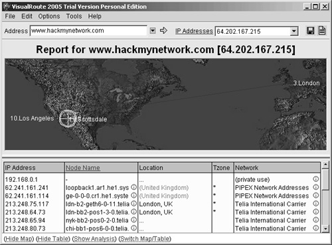Screen dimensions: 332x245
Task: Select IP cell 213.248.75.117
Action: pos(27,204)
